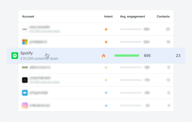Viewport: 192px width, 122px height.
Task: Open the Spotify account name
Action: [26, 53]
